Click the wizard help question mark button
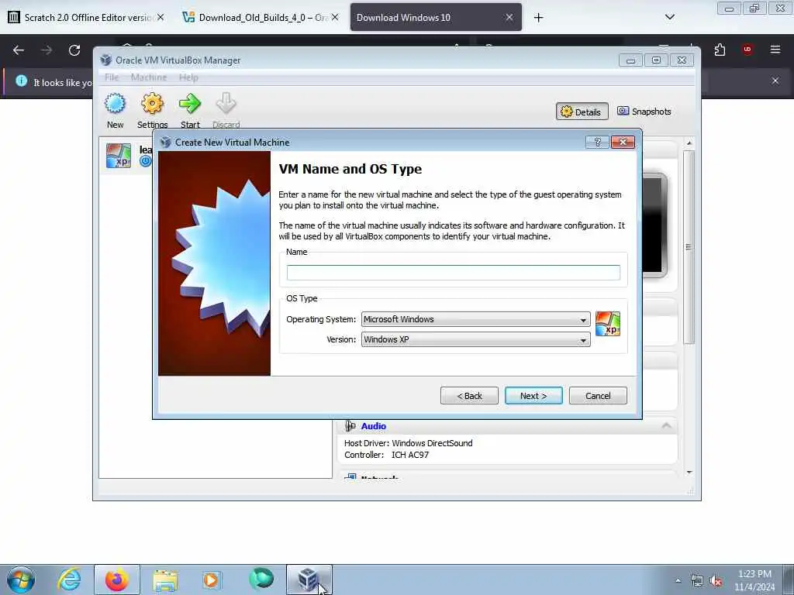 [x=597, y=143]
